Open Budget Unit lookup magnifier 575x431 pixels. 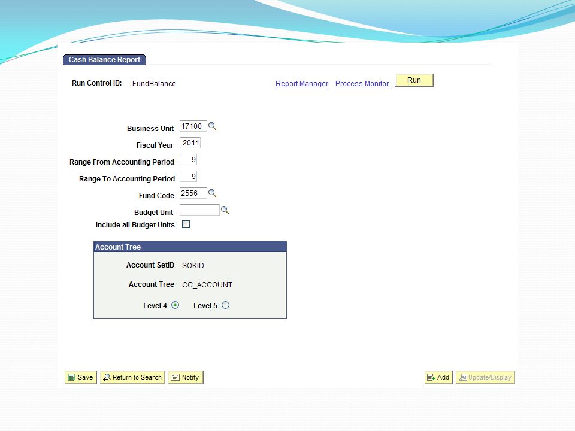pos(225,210)
